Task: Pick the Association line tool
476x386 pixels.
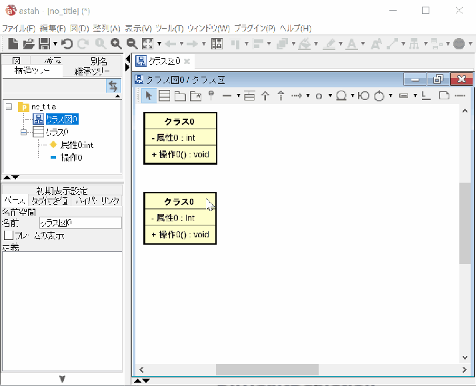Action: [227, 96]
